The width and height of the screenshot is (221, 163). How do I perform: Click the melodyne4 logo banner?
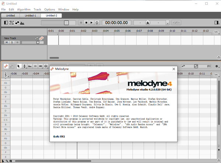point(150,84)
